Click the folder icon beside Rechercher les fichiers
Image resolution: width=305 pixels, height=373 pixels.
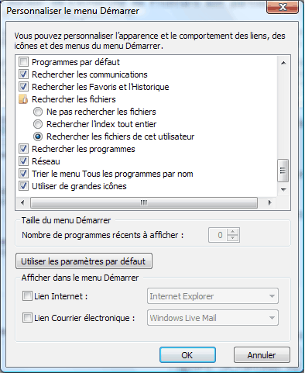coord(23,99)
